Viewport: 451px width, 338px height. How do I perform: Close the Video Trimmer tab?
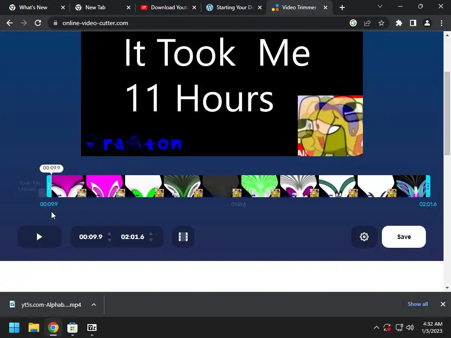click(x=325, y=8)
